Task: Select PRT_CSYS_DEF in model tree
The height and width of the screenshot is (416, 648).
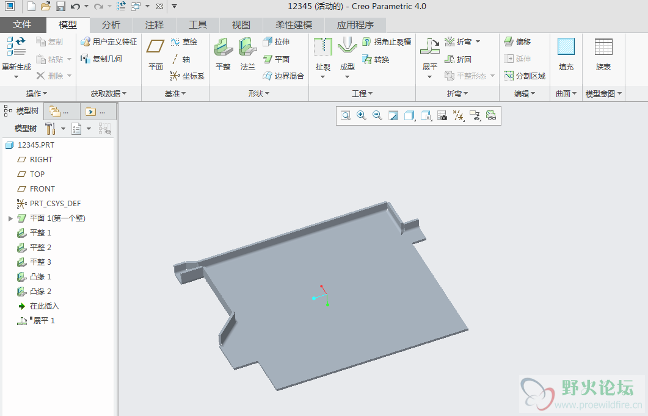Action: tap(49, 204)
